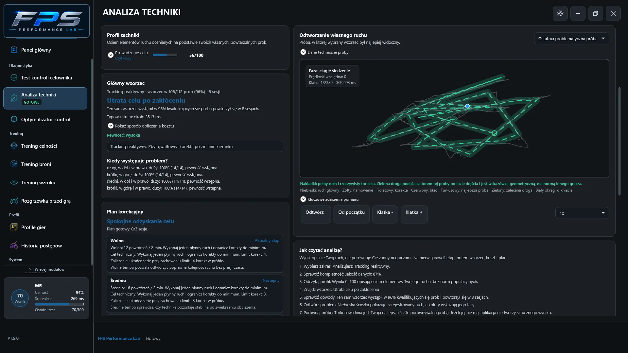Click the Trening wzroku eye icon
Screen dimensions: 628x353
pyautogui.click(x=14, y=182)
